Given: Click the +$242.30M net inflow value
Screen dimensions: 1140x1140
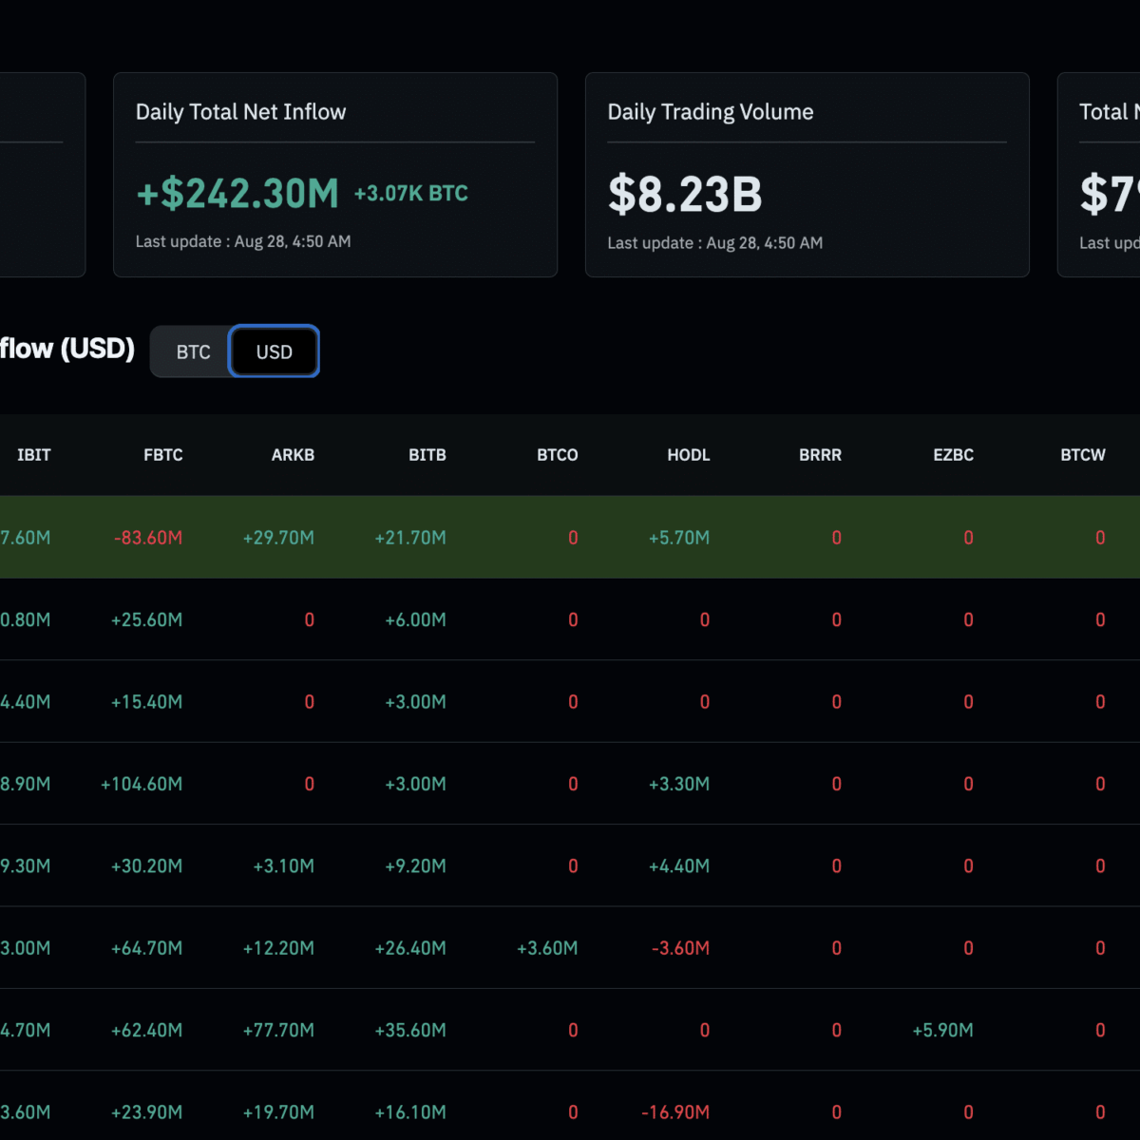Looking at the screenshot, I should pyautogui.click(x=237, y=194).
